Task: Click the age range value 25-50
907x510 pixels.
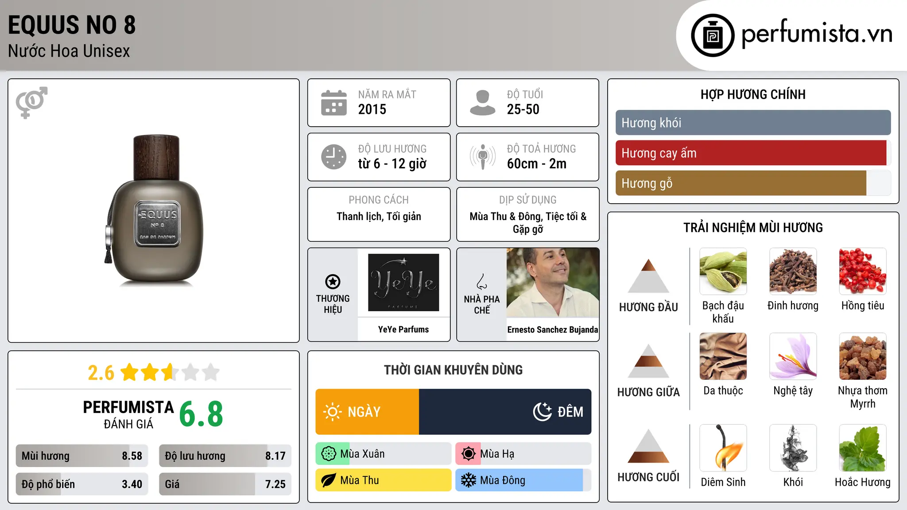Action: tap(523, 109)
